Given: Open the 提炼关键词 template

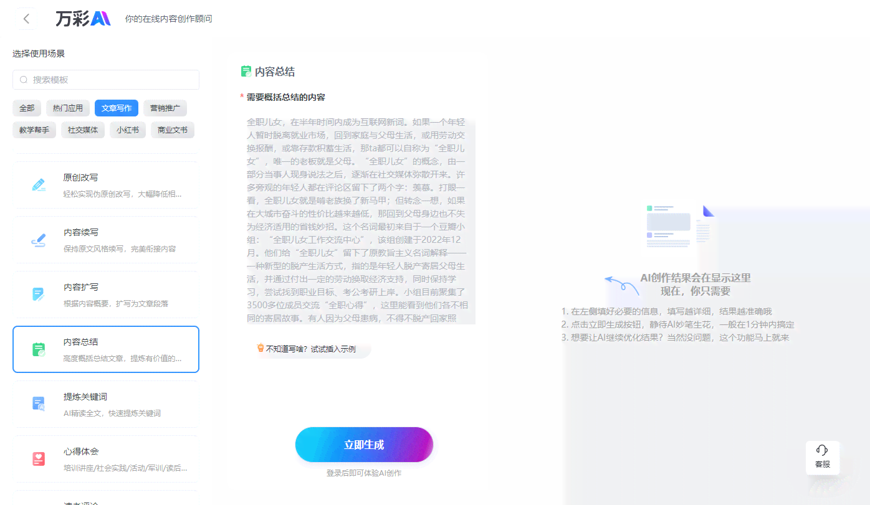Looking at the screenshot, I should click(106, 404).
